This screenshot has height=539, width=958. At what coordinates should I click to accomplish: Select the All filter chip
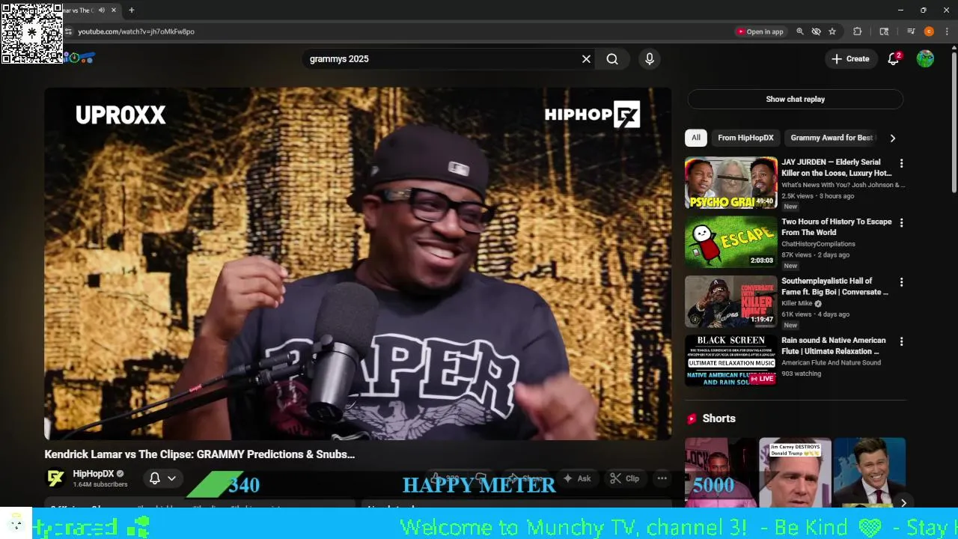(x=696, y=138)
